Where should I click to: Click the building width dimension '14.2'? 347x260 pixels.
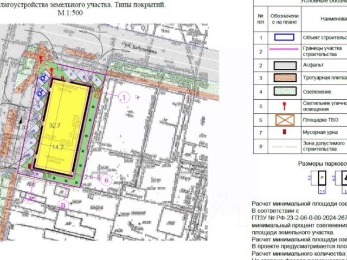[58, 147]
